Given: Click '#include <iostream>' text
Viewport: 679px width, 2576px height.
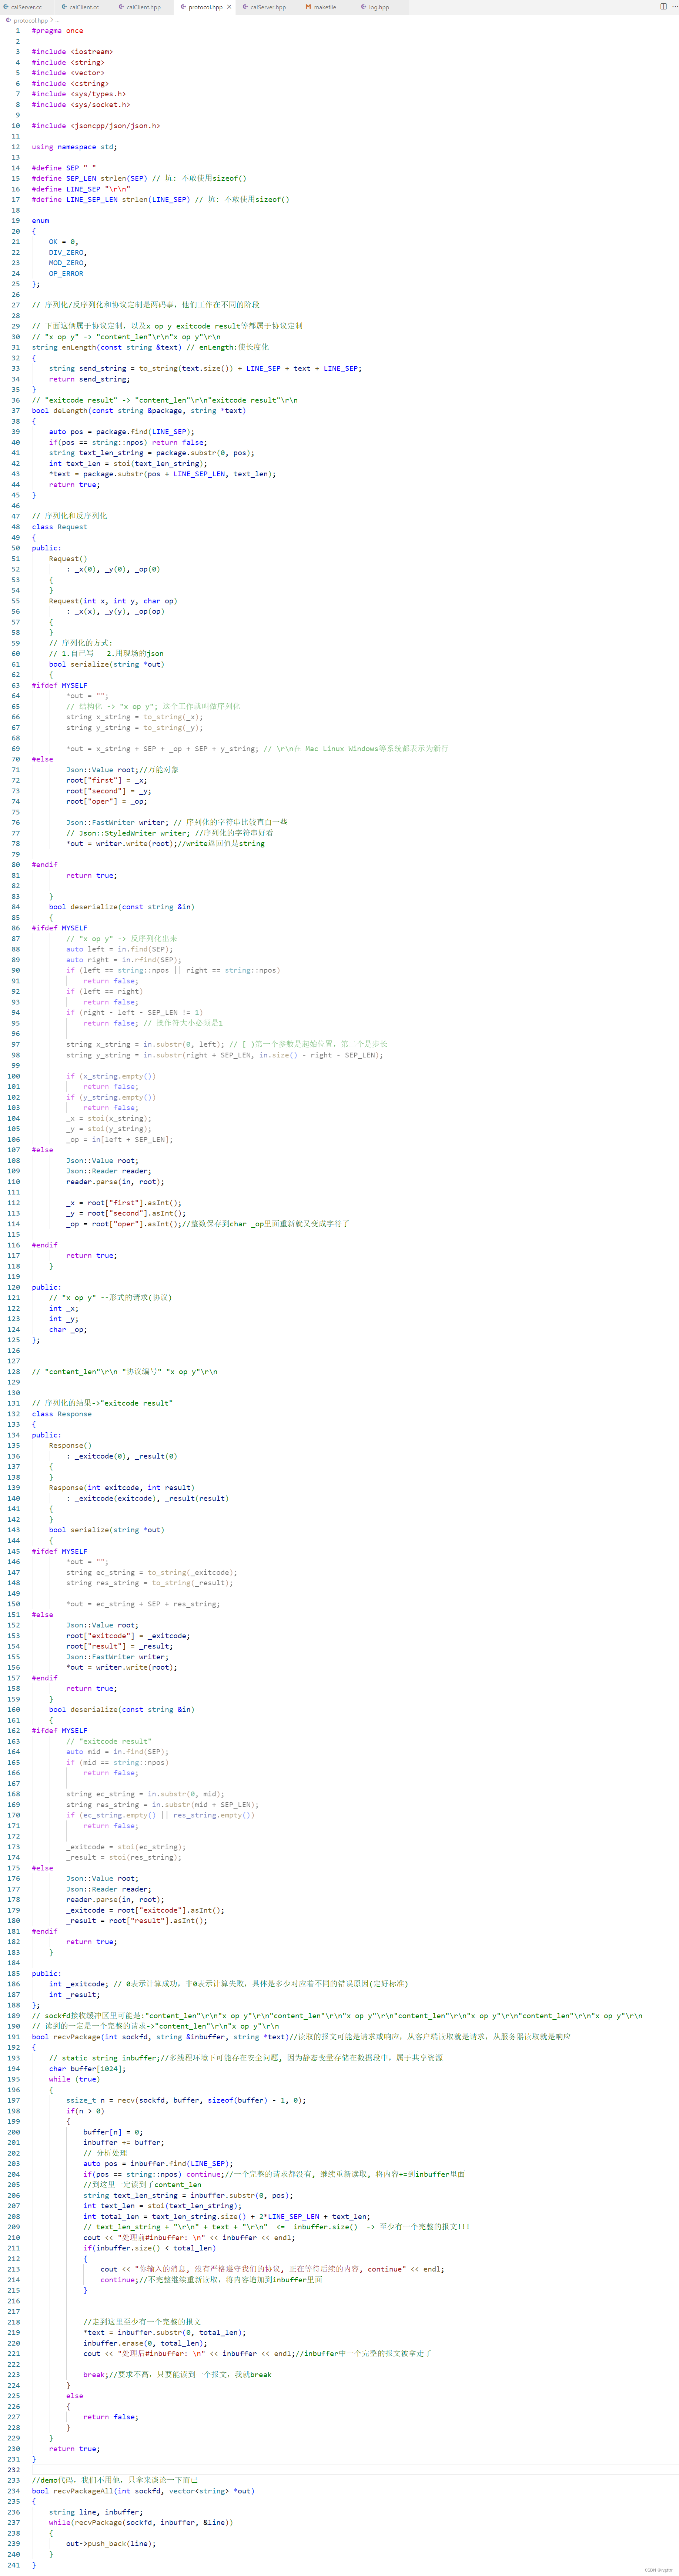Looking at the screenshot, I should point(72,52).
